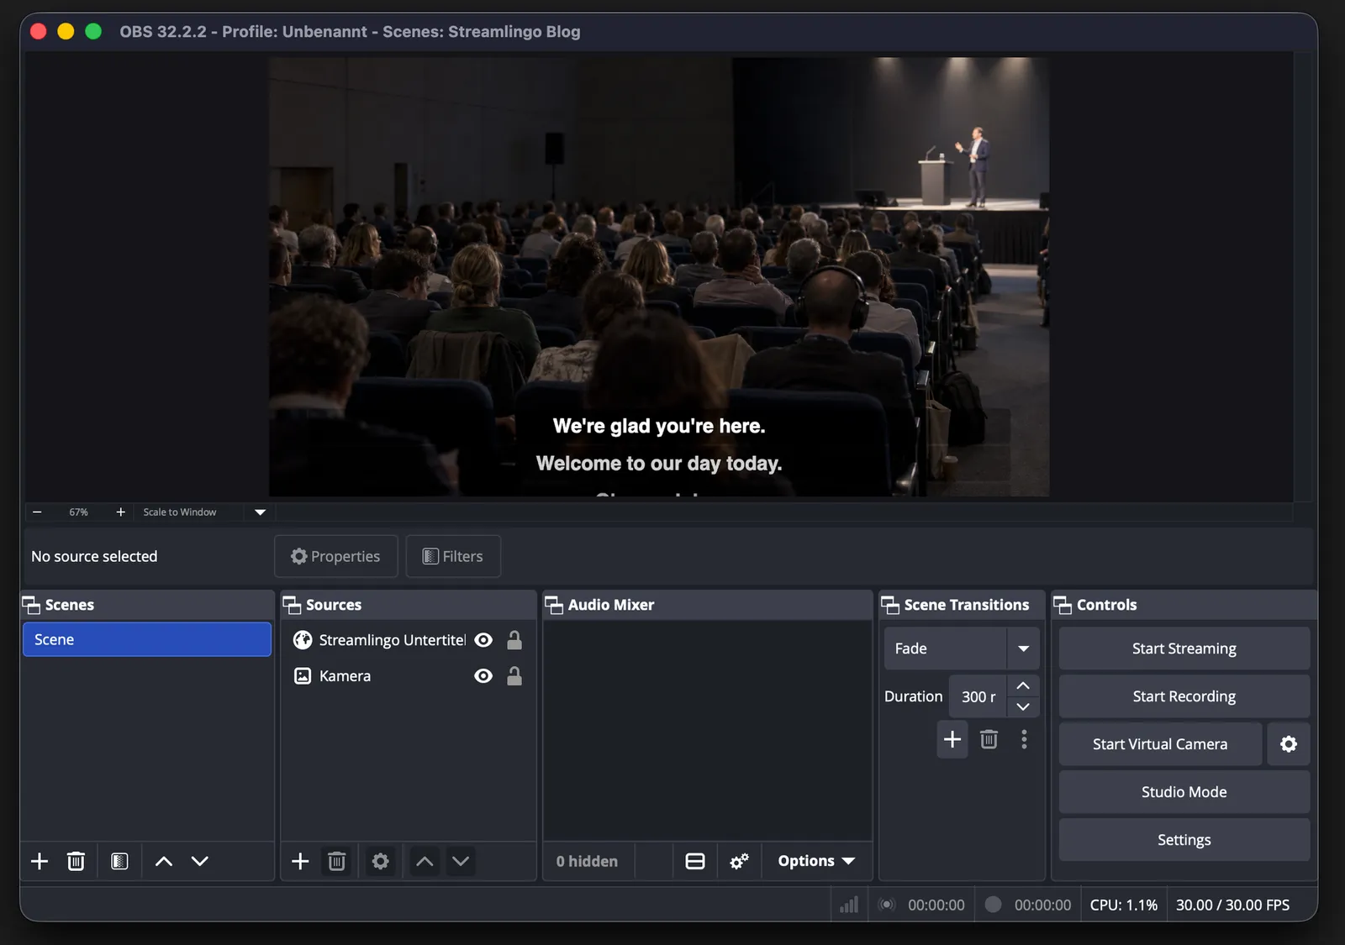Click Kamera image source icon
This screenshot has width=1345, height=945.
click(303, 676)
